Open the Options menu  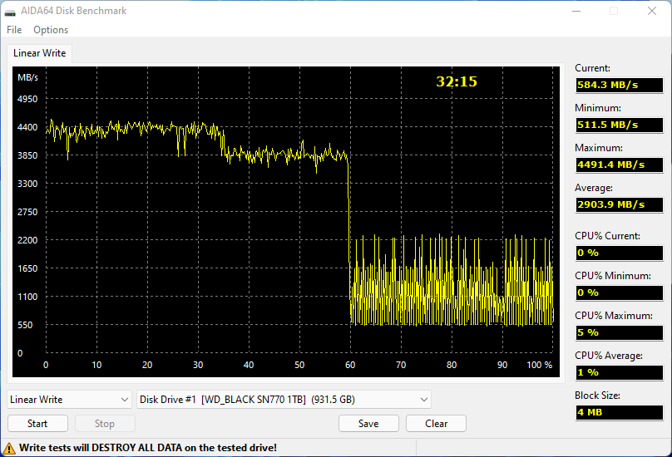(x=51, y=30)
